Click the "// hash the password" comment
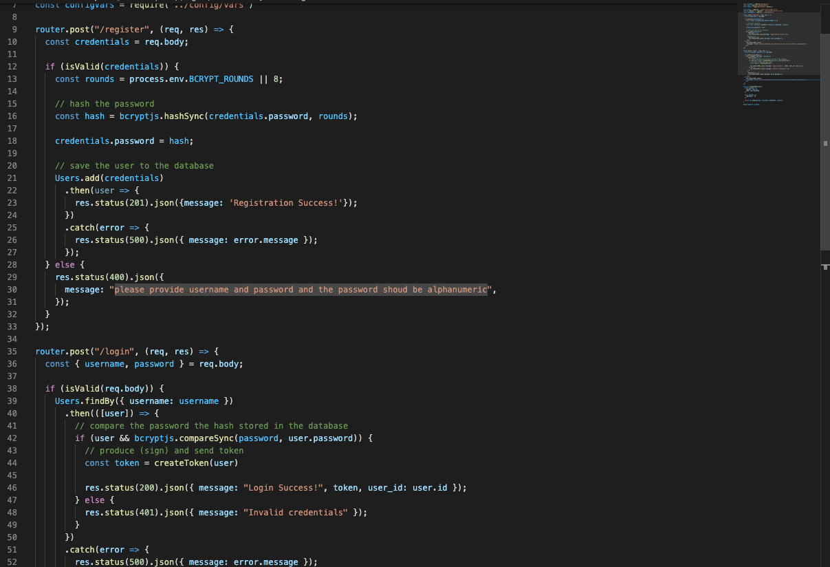The width and height of the screenshot is (830, 567). [105, 104]
